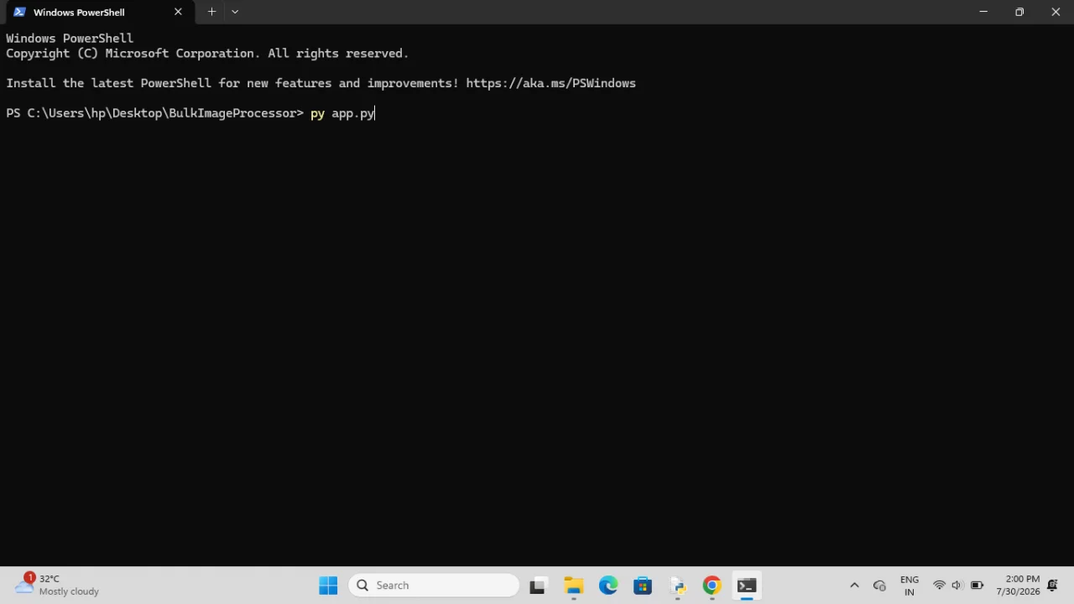Click the cloud sync tray icon
The width and height of the screenshot is (1074, 604).
click(x=879, y=586)
